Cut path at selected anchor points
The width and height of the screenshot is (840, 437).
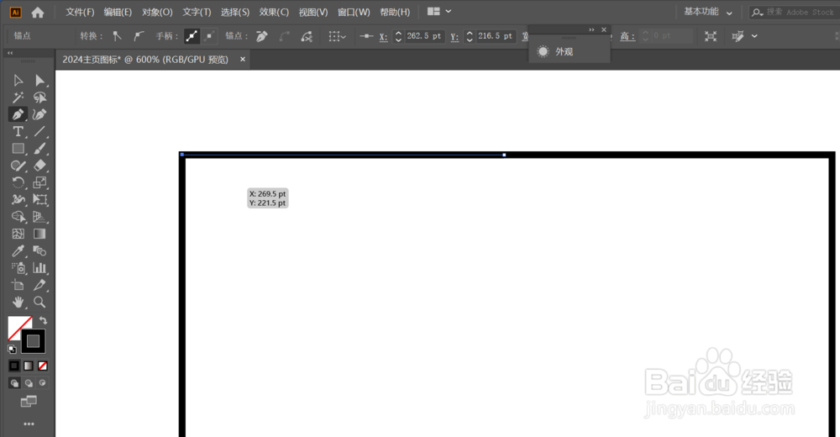tap(307, 36)
